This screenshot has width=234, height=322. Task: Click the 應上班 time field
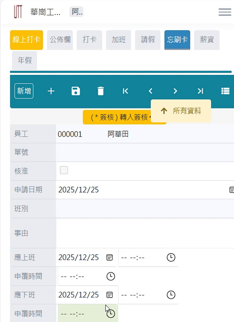click(x=148, y=257)
